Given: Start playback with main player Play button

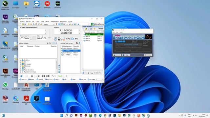Looking at the screenshot, I should click(x=22, y=76).
